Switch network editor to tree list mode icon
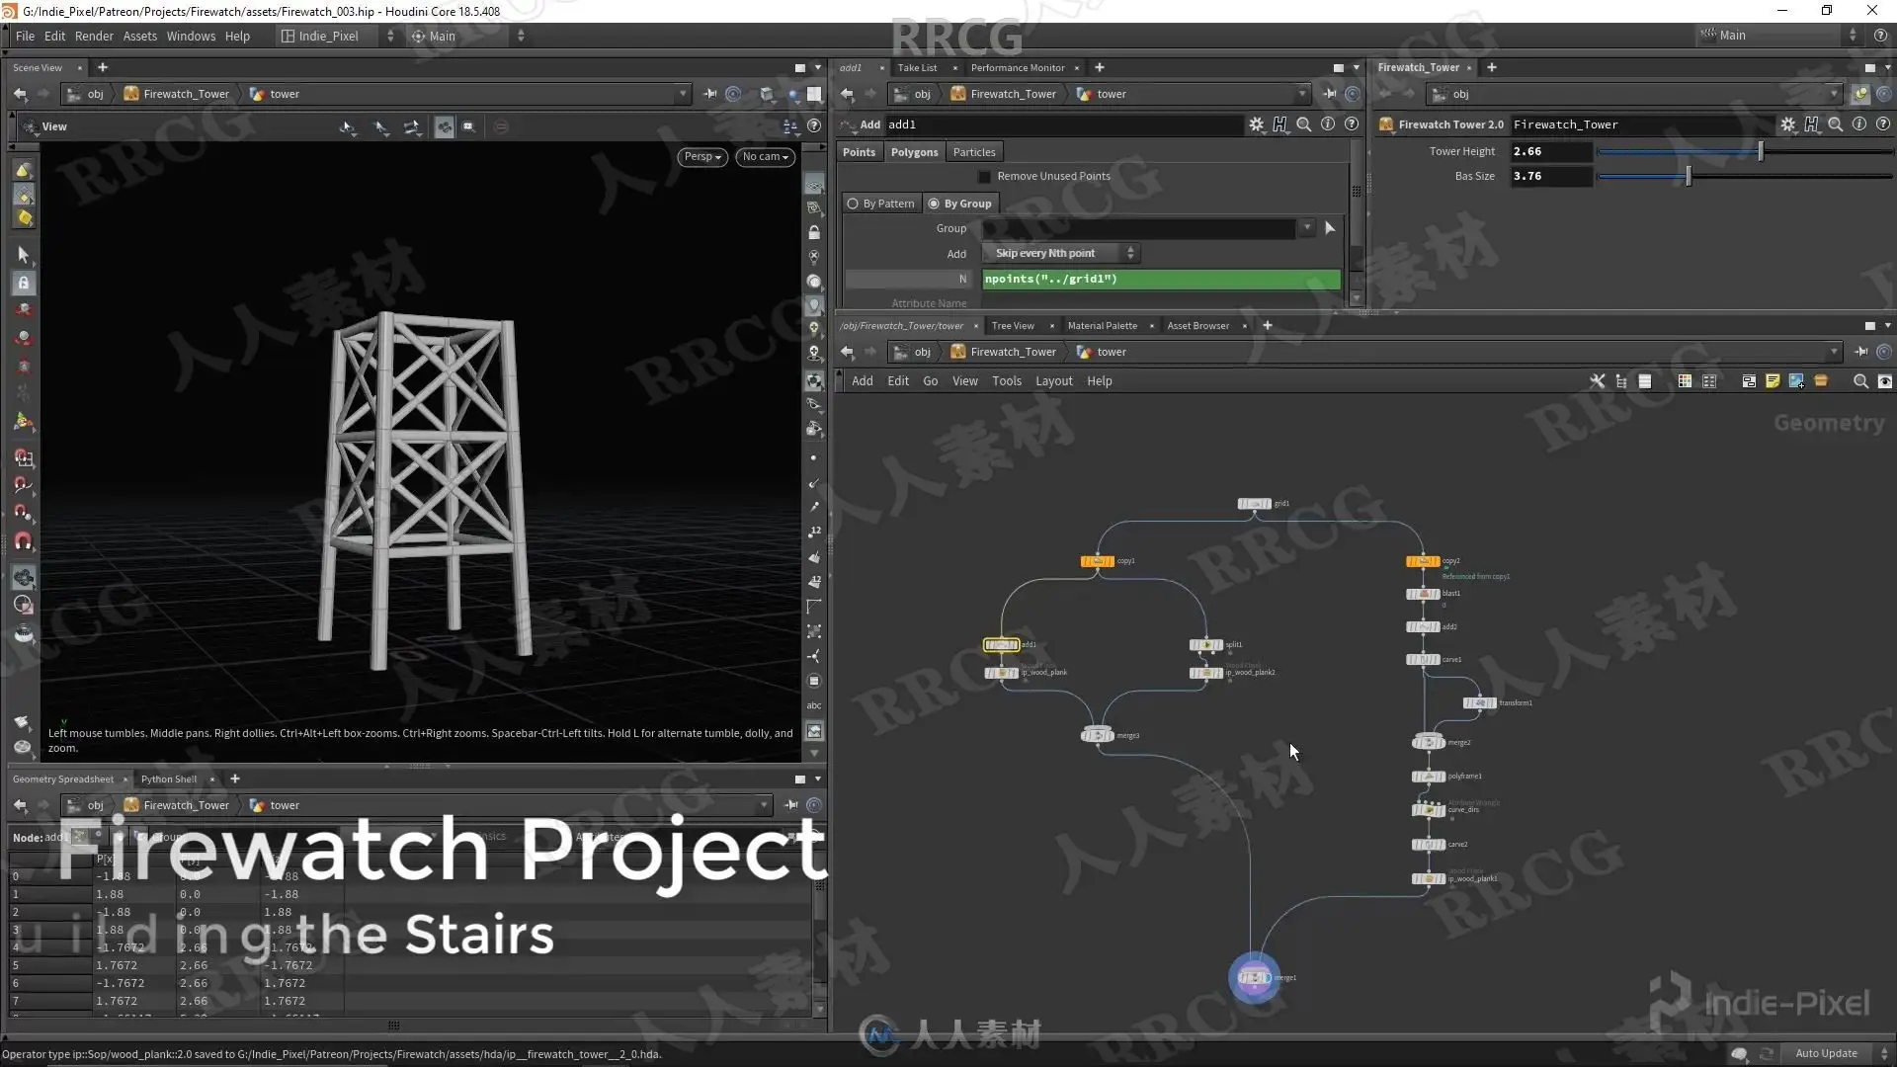 click(1621, 381)
